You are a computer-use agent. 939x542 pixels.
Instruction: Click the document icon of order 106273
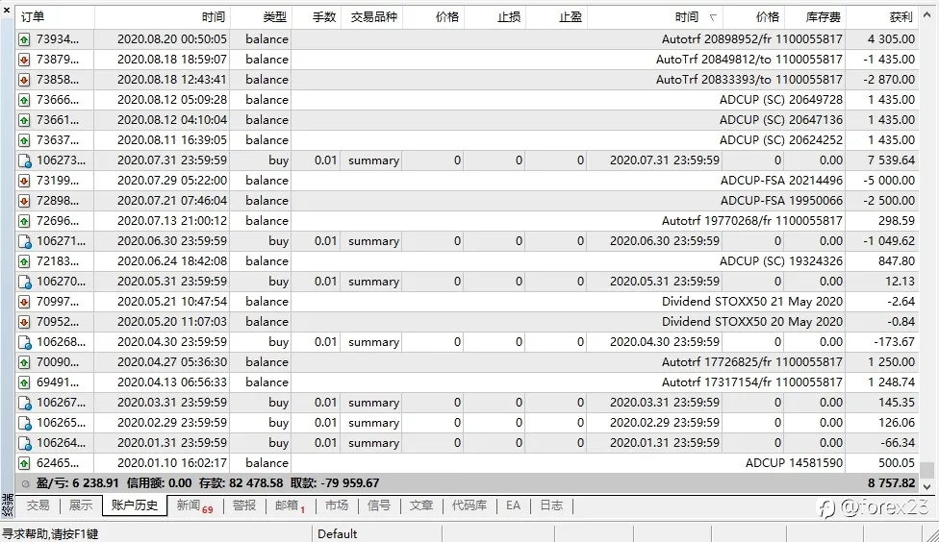tap(25, 160)
